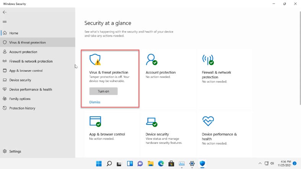Open Task View on the taskbar
This screenshot has width=301, height=169.
pyautogui.click(x=119, y=164)
